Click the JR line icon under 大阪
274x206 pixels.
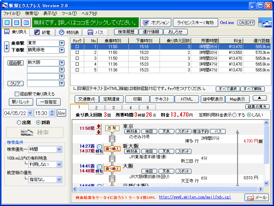click(x=112, y=179)
